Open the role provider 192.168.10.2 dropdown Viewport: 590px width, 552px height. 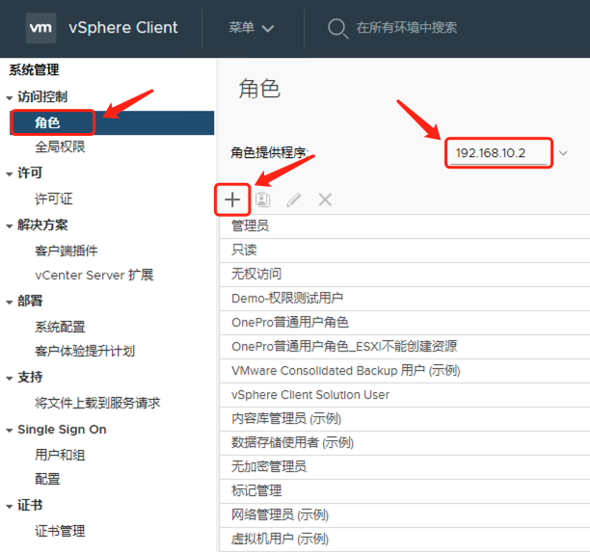pyautogui.click(x=498, y=153)
